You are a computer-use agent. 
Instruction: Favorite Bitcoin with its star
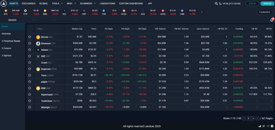(30, 37)
